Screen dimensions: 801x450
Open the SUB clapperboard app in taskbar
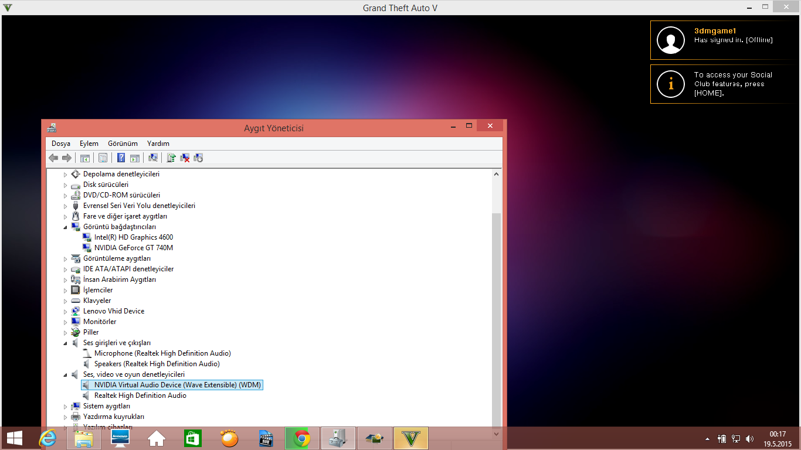(266, 438)
